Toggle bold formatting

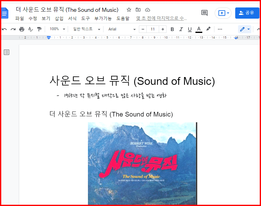172,29
